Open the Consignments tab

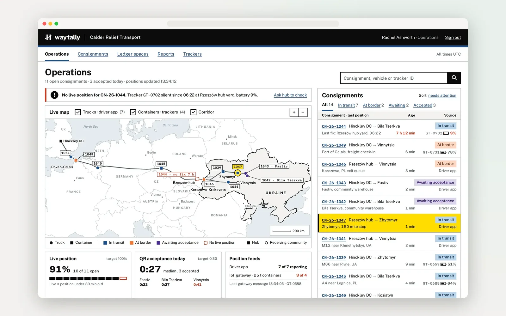click(x=93, y=54)
